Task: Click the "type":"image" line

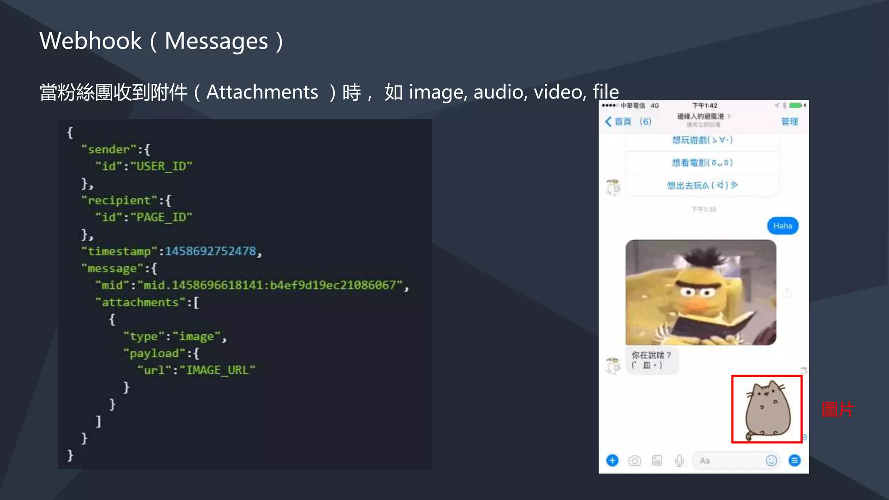Action: pos(175,336)
